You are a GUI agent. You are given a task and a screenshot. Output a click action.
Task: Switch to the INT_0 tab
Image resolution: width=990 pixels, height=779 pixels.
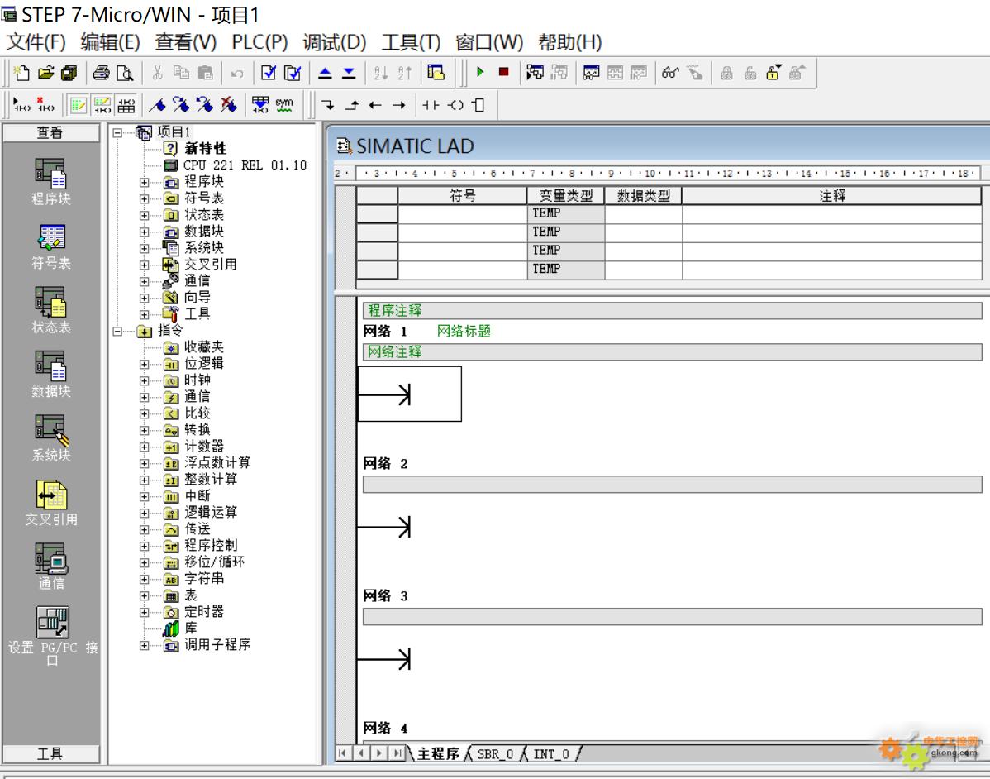pos(550,753)
